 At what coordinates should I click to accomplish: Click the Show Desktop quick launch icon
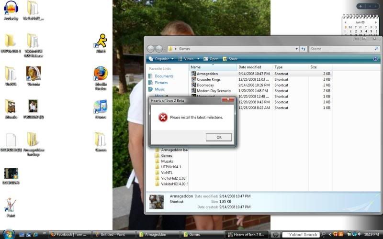22,235
